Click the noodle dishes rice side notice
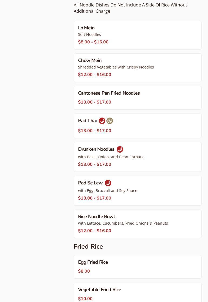Image resolution: width=208 pixels, height=302 pixels. [130, 8]
